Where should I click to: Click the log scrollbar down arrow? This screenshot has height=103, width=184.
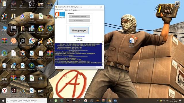click(103, 65)
